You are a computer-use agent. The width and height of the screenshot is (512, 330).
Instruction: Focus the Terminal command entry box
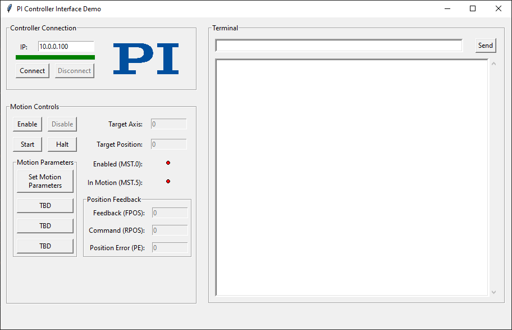(x=339, y=46)
